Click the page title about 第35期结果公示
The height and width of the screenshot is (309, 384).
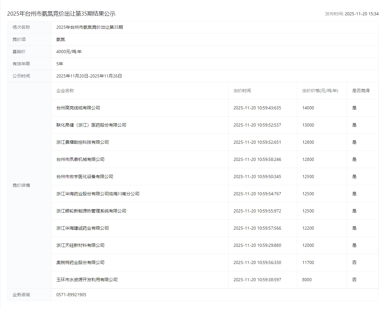point(61,14)
